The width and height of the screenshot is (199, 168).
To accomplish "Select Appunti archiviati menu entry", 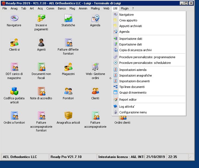I will [149, 26].
